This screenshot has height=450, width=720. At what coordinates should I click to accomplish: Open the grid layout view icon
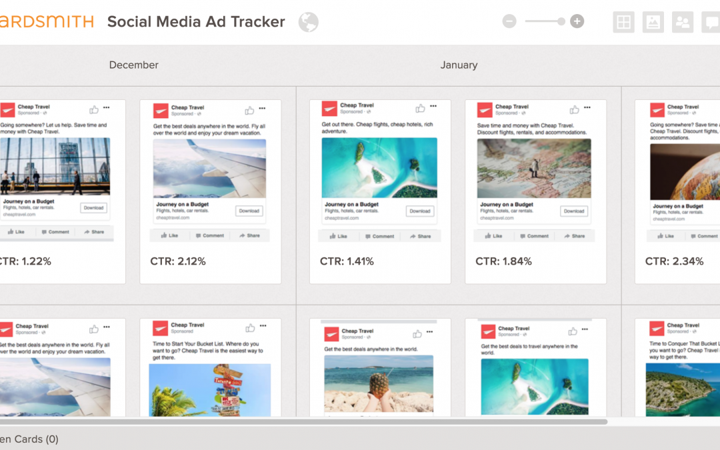623,21
